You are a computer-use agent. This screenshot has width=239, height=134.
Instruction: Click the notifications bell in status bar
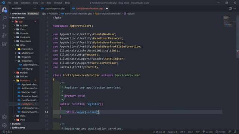[235, 132]
